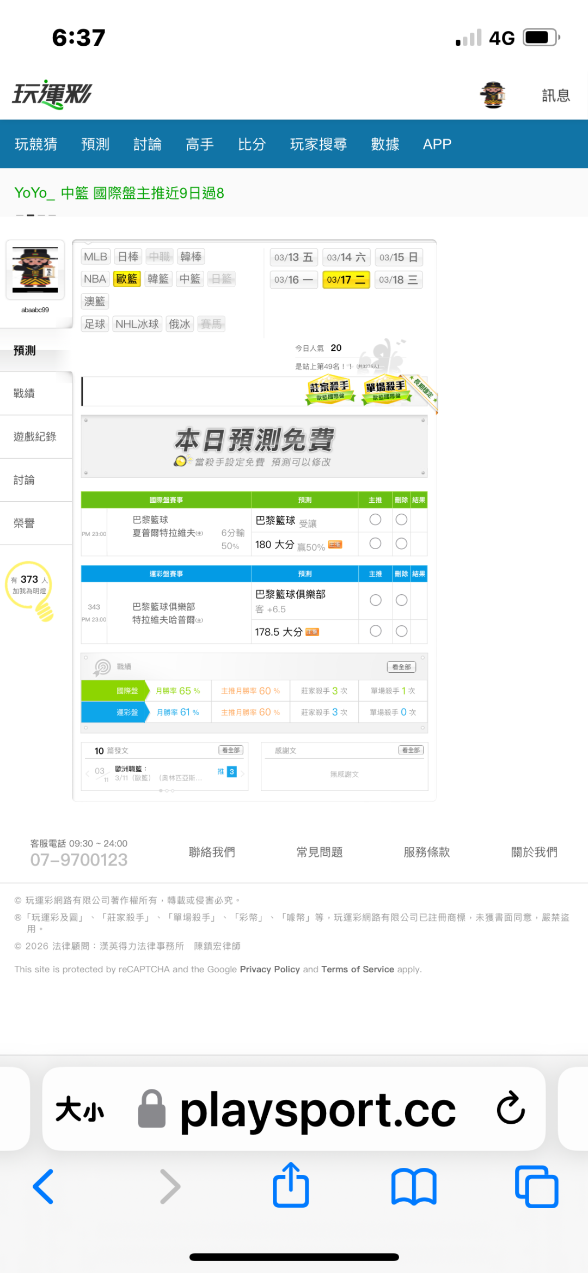Select 刪除 radio for 180 大分

tap(401, 544)
